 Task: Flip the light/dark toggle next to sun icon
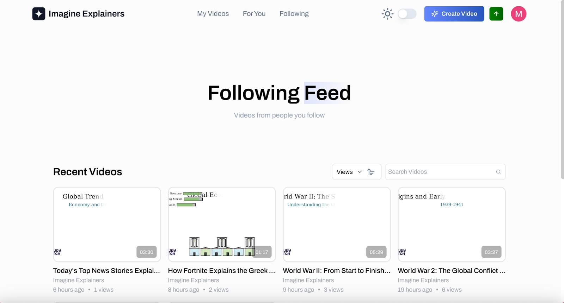point(407,14)
